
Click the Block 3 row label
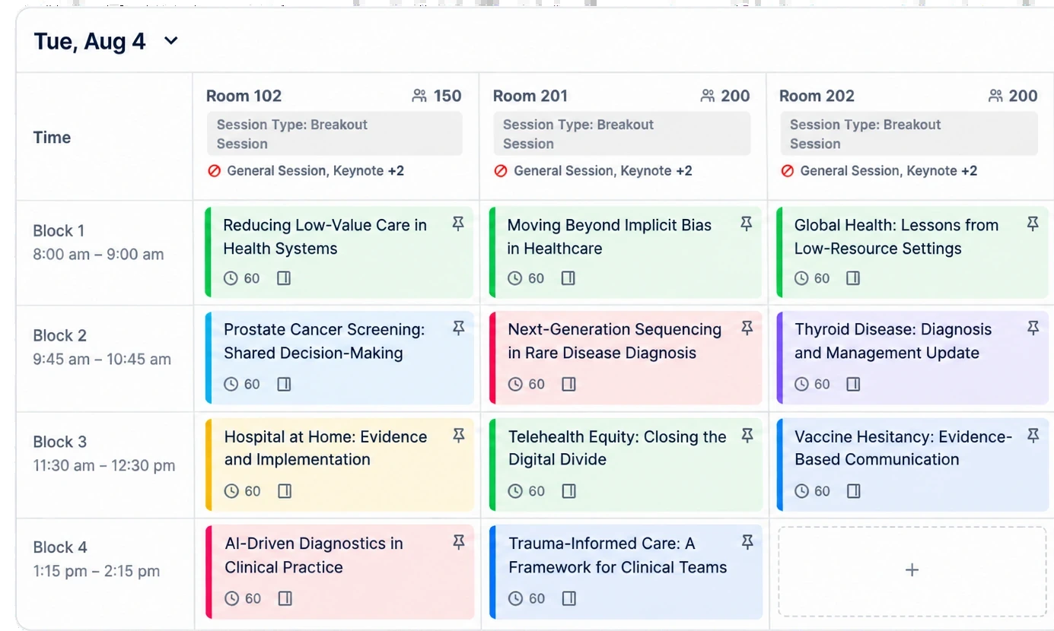click(x=59, y=442)
